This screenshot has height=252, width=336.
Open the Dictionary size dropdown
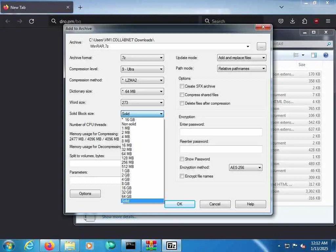click(x=142, y=91)
